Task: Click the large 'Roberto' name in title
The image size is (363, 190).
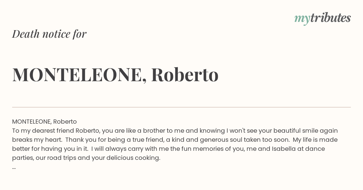Action: point(185,74)
